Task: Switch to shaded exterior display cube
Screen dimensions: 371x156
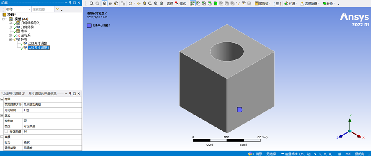Action: tap(110, 3)
